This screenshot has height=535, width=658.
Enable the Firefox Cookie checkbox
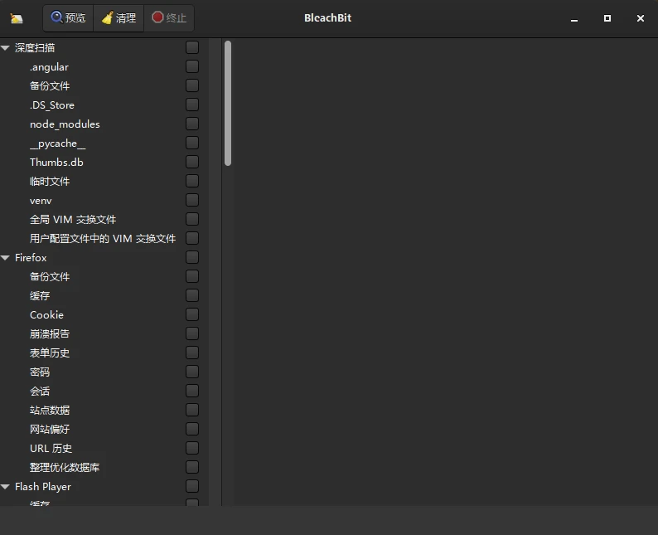point(192,314)
